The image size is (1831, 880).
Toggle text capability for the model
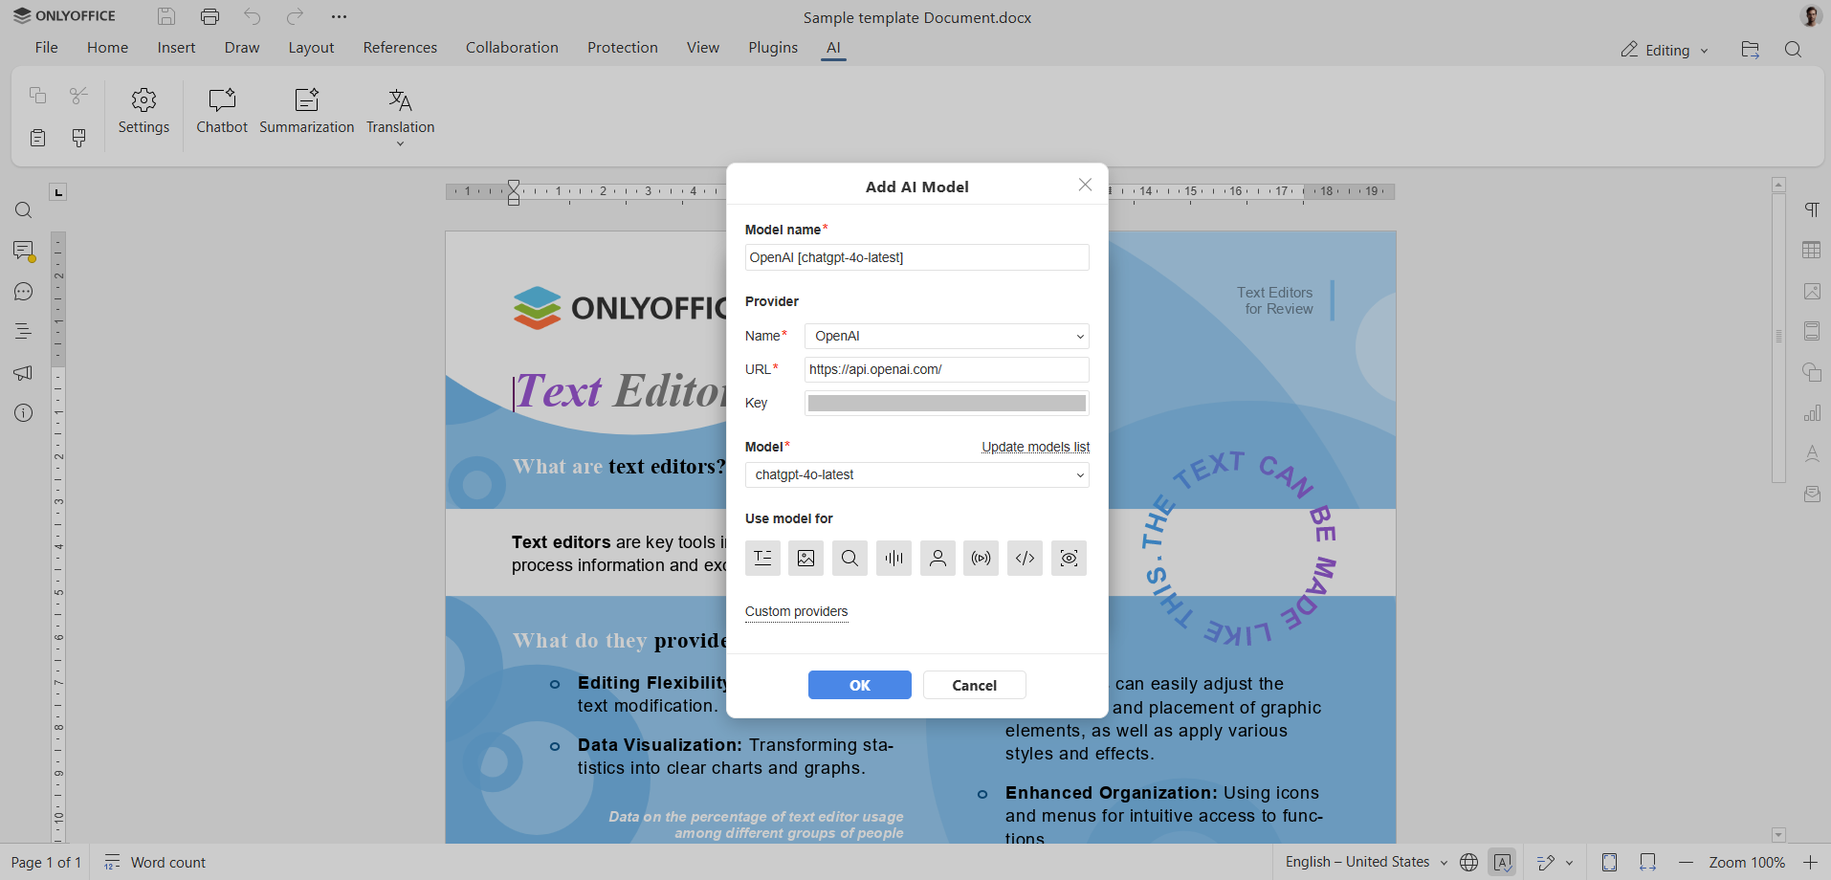click(x=762, y=558)
